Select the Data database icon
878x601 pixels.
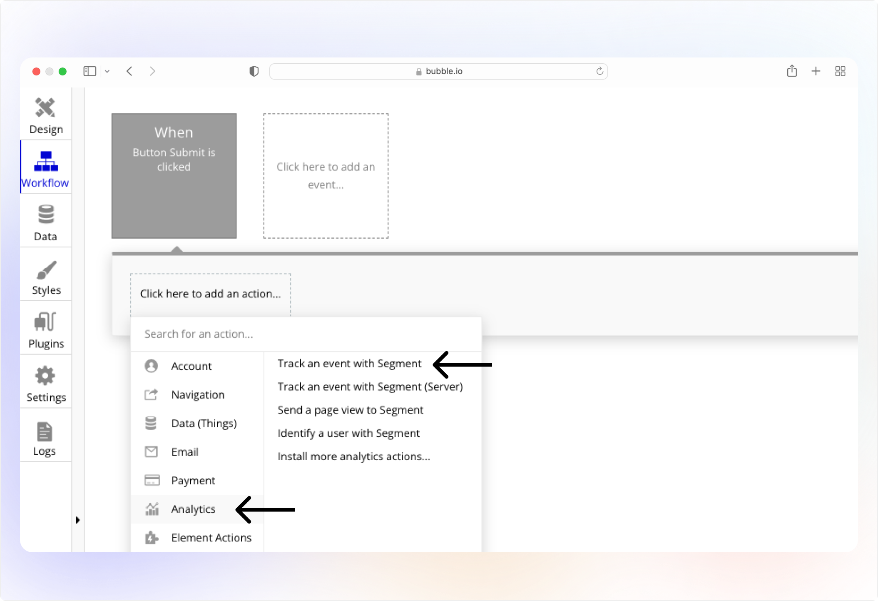pyautogui.click(x=46, y=214)
